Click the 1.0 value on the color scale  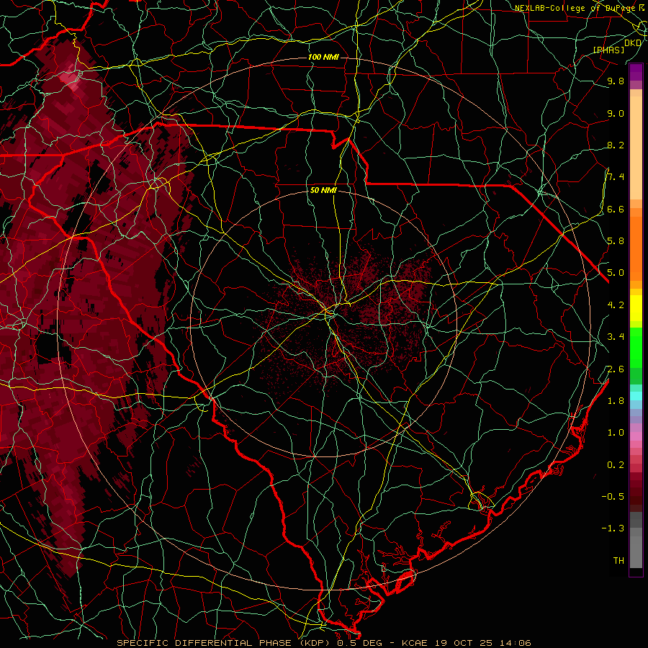click(616, 433)
